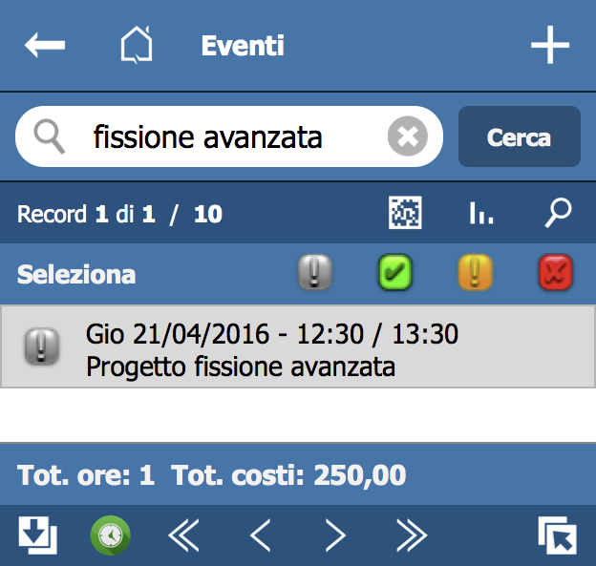Open the QR code scanner icon
Screen dimensions: 596x566
tap(405, 213)
